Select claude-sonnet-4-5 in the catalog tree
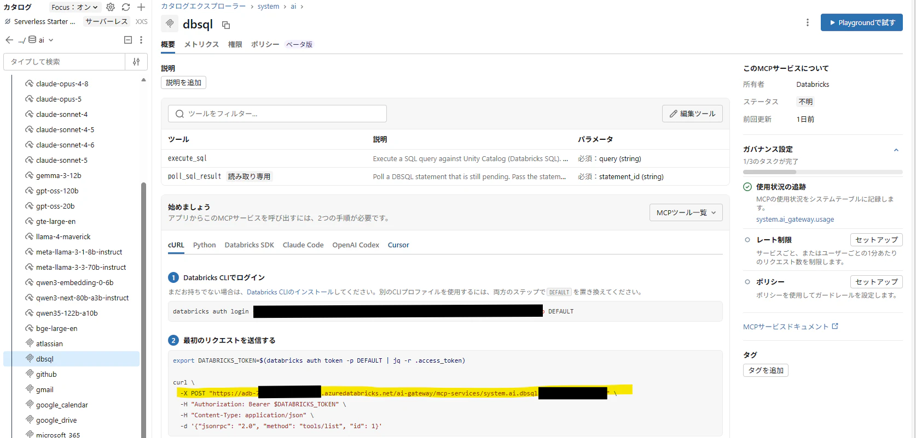Screen dimensions: 916x438 click(65, 129)
